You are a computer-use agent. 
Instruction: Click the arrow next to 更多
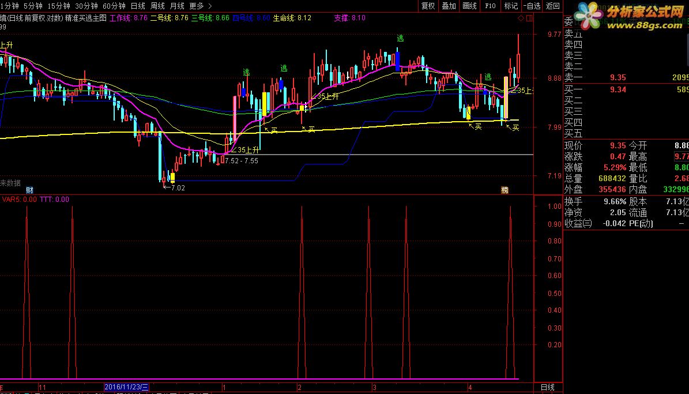210,6
